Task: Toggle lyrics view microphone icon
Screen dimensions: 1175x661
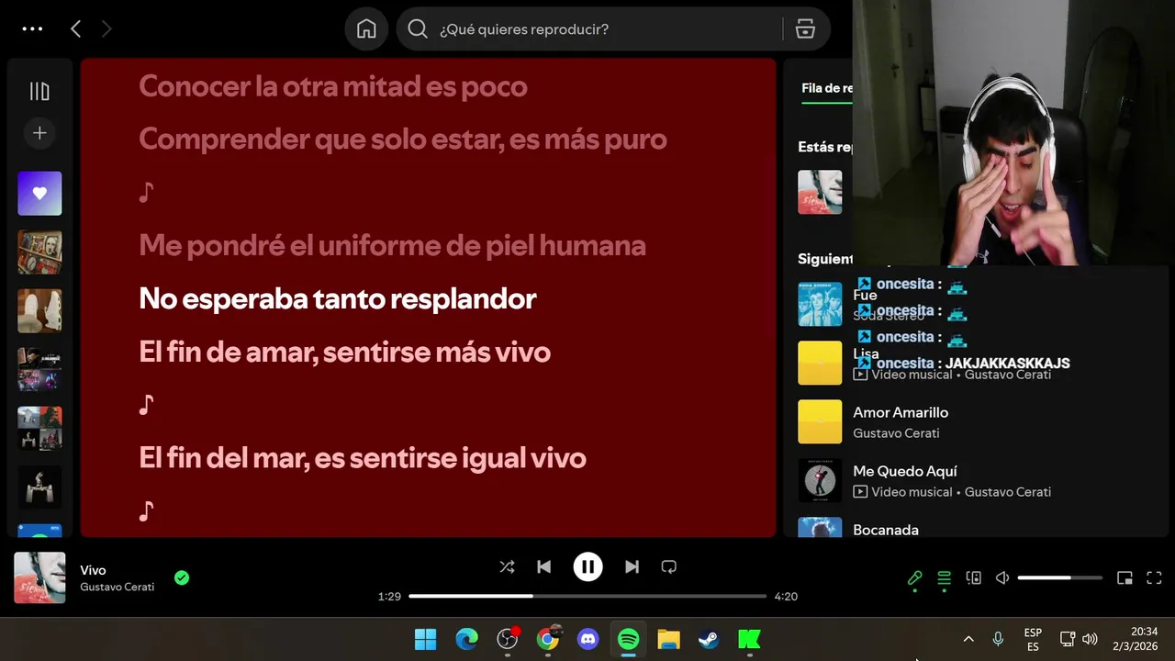Action: [914, 577]
